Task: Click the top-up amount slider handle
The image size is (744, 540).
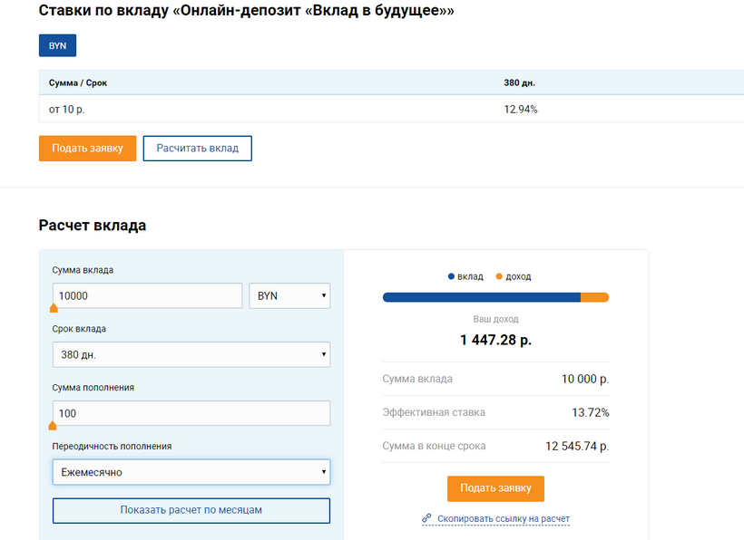Action: click(x=52, y=426)
